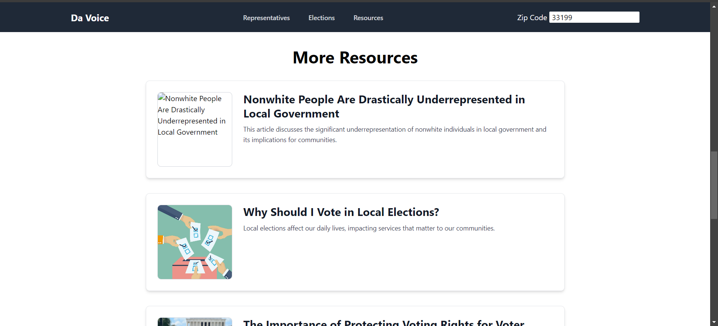The height and width of the screenshot is (326, 718).
Task: Open the Da Voice home logo
Action: (90, 18)
